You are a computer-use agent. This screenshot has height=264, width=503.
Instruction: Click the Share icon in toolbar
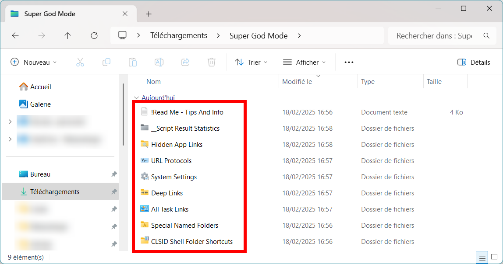[185, 62]
